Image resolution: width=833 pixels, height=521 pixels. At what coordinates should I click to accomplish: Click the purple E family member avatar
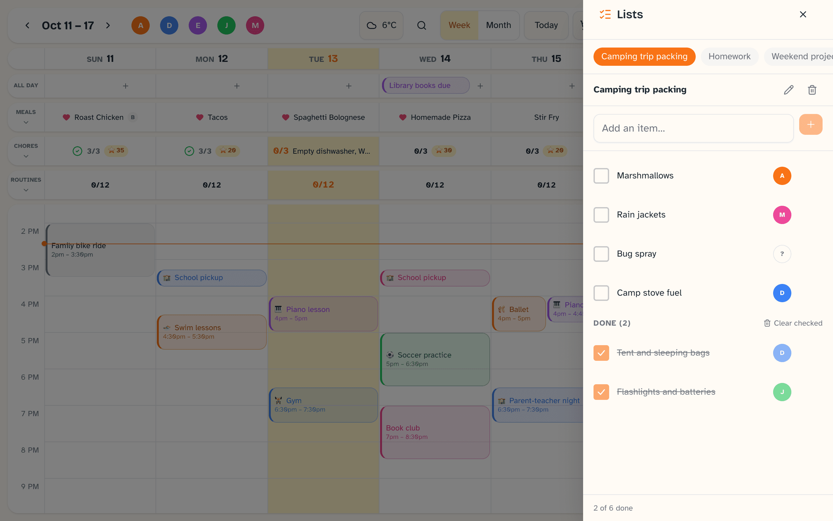(198, 25)
